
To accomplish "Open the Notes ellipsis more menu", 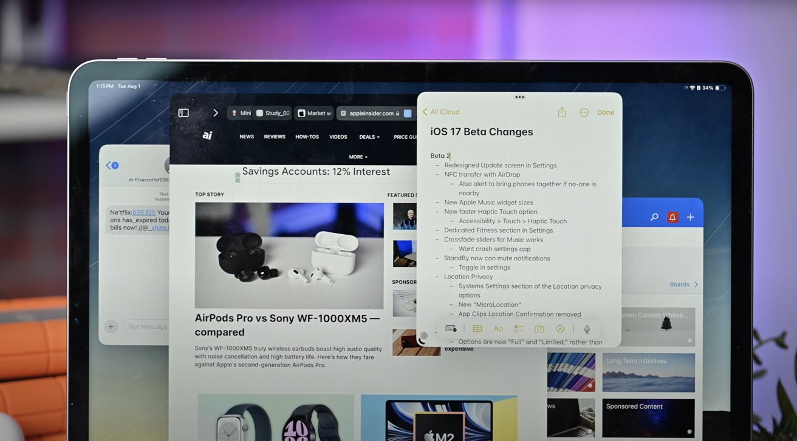I will [x=584, y=112].
